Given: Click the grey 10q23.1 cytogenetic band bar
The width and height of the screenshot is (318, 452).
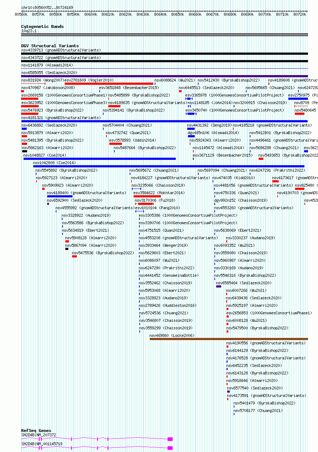Looking at the screenshot, I should point(165,35).
